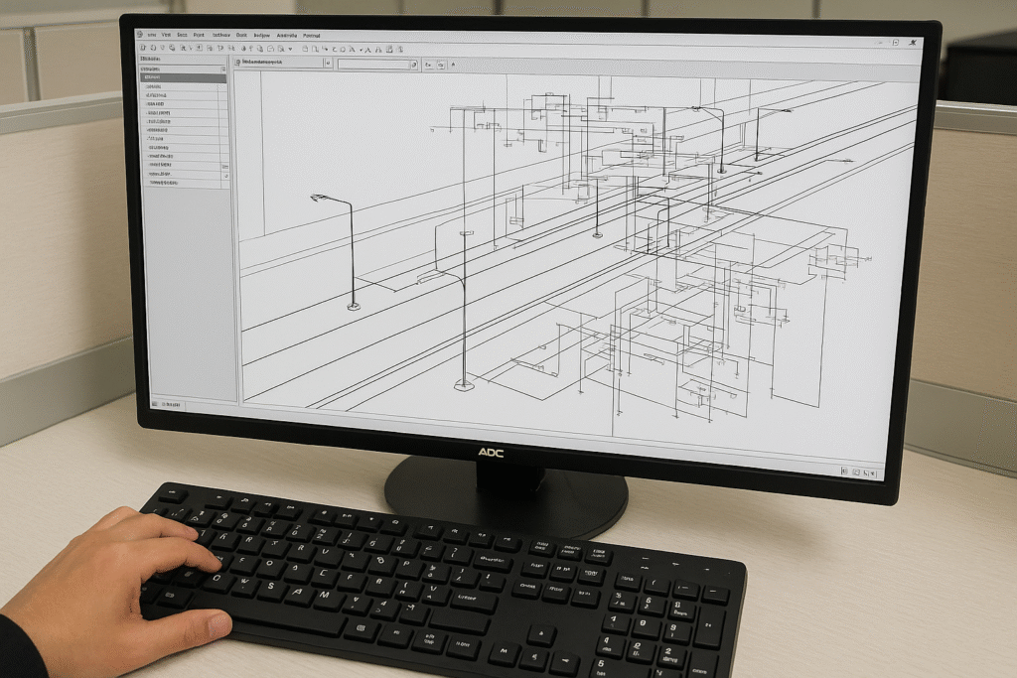This screenshot has width=1017, height=678.
Task: Click the empty search field above the drawing
Action: 372,64
